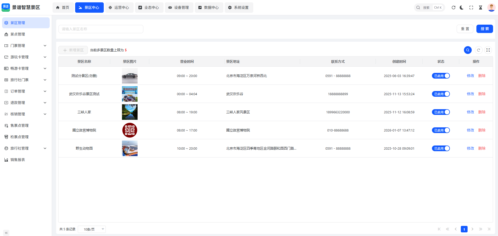The width and height of the screenshot is (498, 236).
Task: Toggle dark mode moon icon
Action: coord(462,8)
